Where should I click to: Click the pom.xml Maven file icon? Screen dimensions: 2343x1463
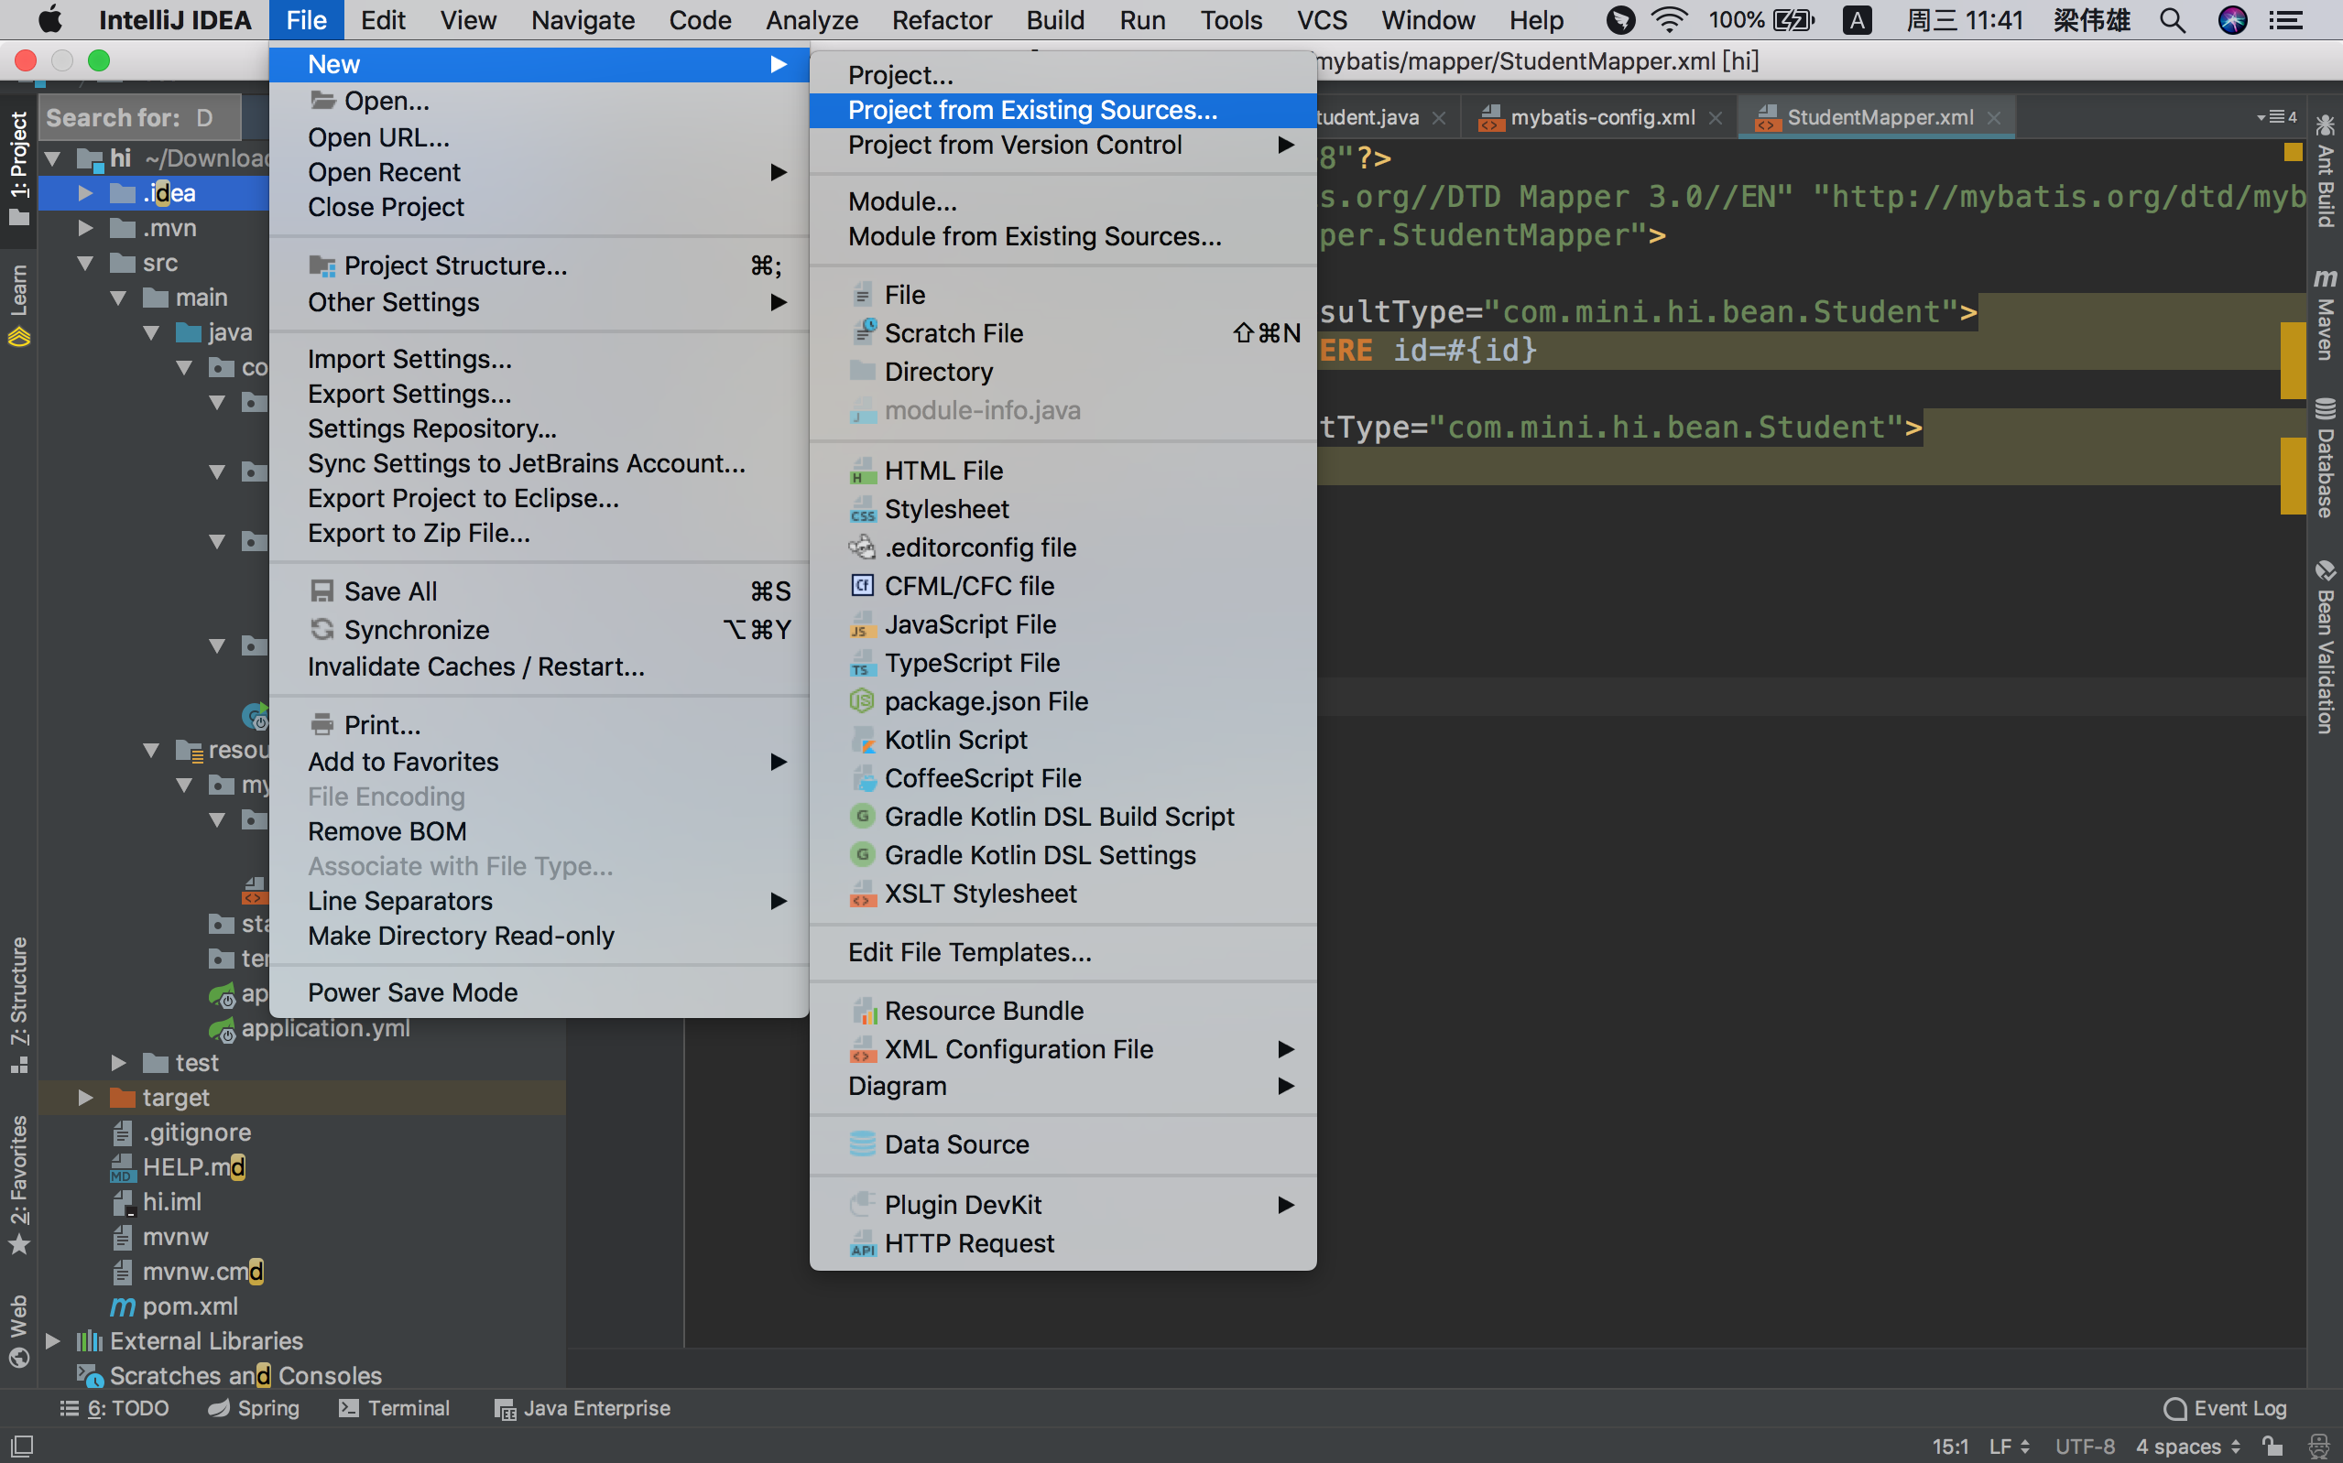tap(122, 1306)
